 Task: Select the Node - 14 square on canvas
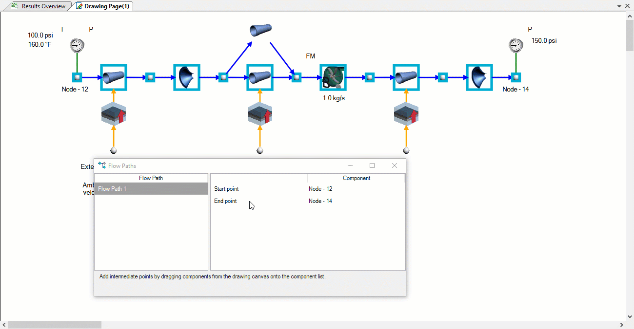click(x=516, y=77)
